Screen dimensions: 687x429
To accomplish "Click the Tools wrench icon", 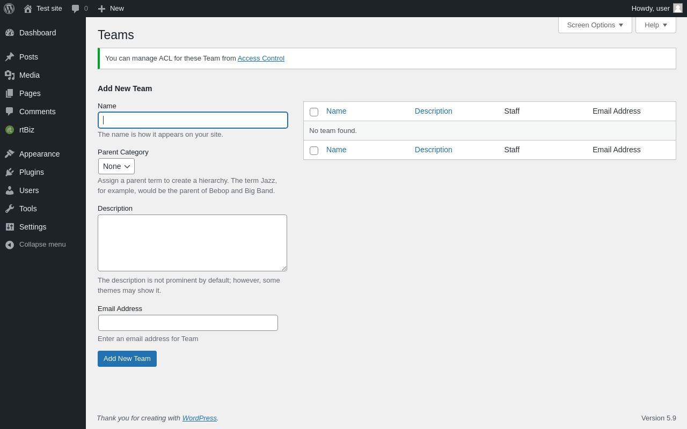I will (10, 209).
